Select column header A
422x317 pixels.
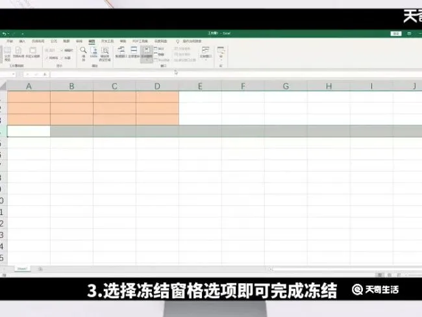click(x=29, y=86)
